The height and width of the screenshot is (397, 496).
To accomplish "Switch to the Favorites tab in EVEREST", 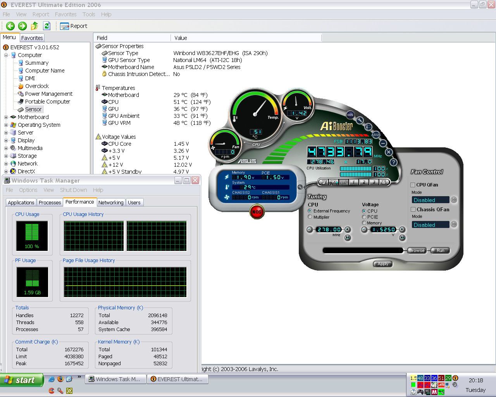I will tap(32, 38).
